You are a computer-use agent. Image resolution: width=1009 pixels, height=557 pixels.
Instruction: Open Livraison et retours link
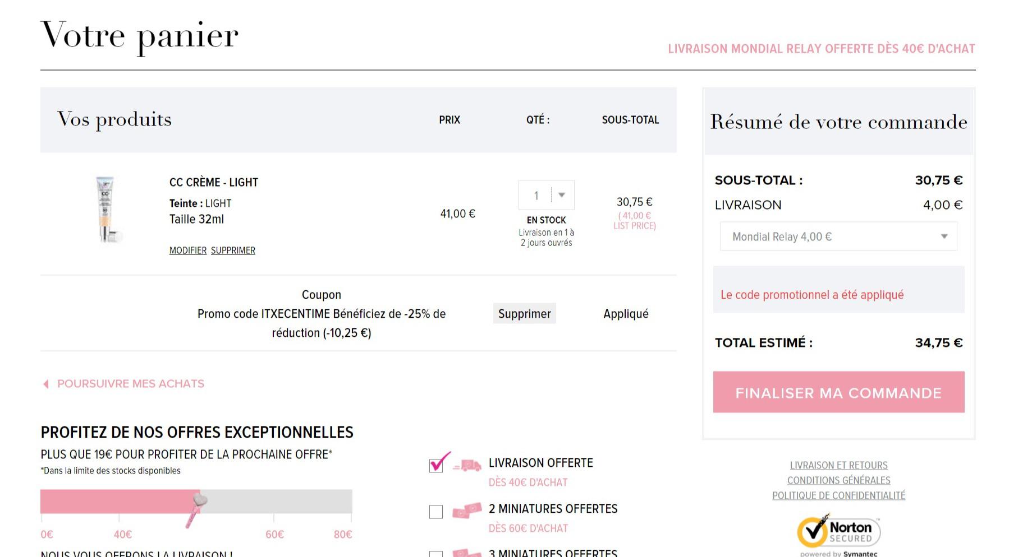[x=838, y=465]
